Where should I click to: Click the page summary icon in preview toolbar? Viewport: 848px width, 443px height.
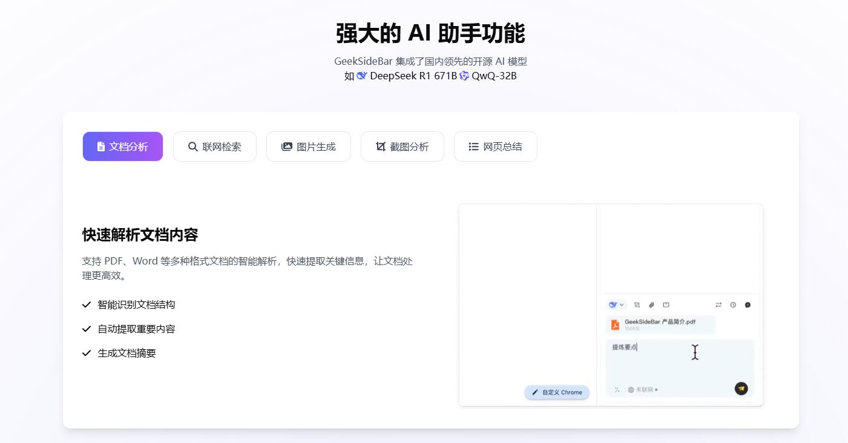(666, 305)
